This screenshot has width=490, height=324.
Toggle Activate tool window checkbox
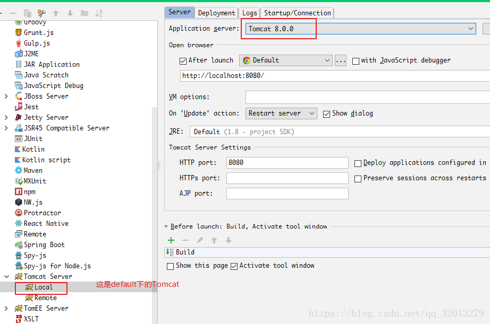234,266
